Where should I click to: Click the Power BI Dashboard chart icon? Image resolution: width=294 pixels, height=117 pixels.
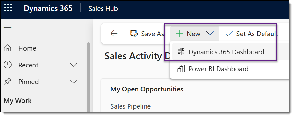pos(181,69)
